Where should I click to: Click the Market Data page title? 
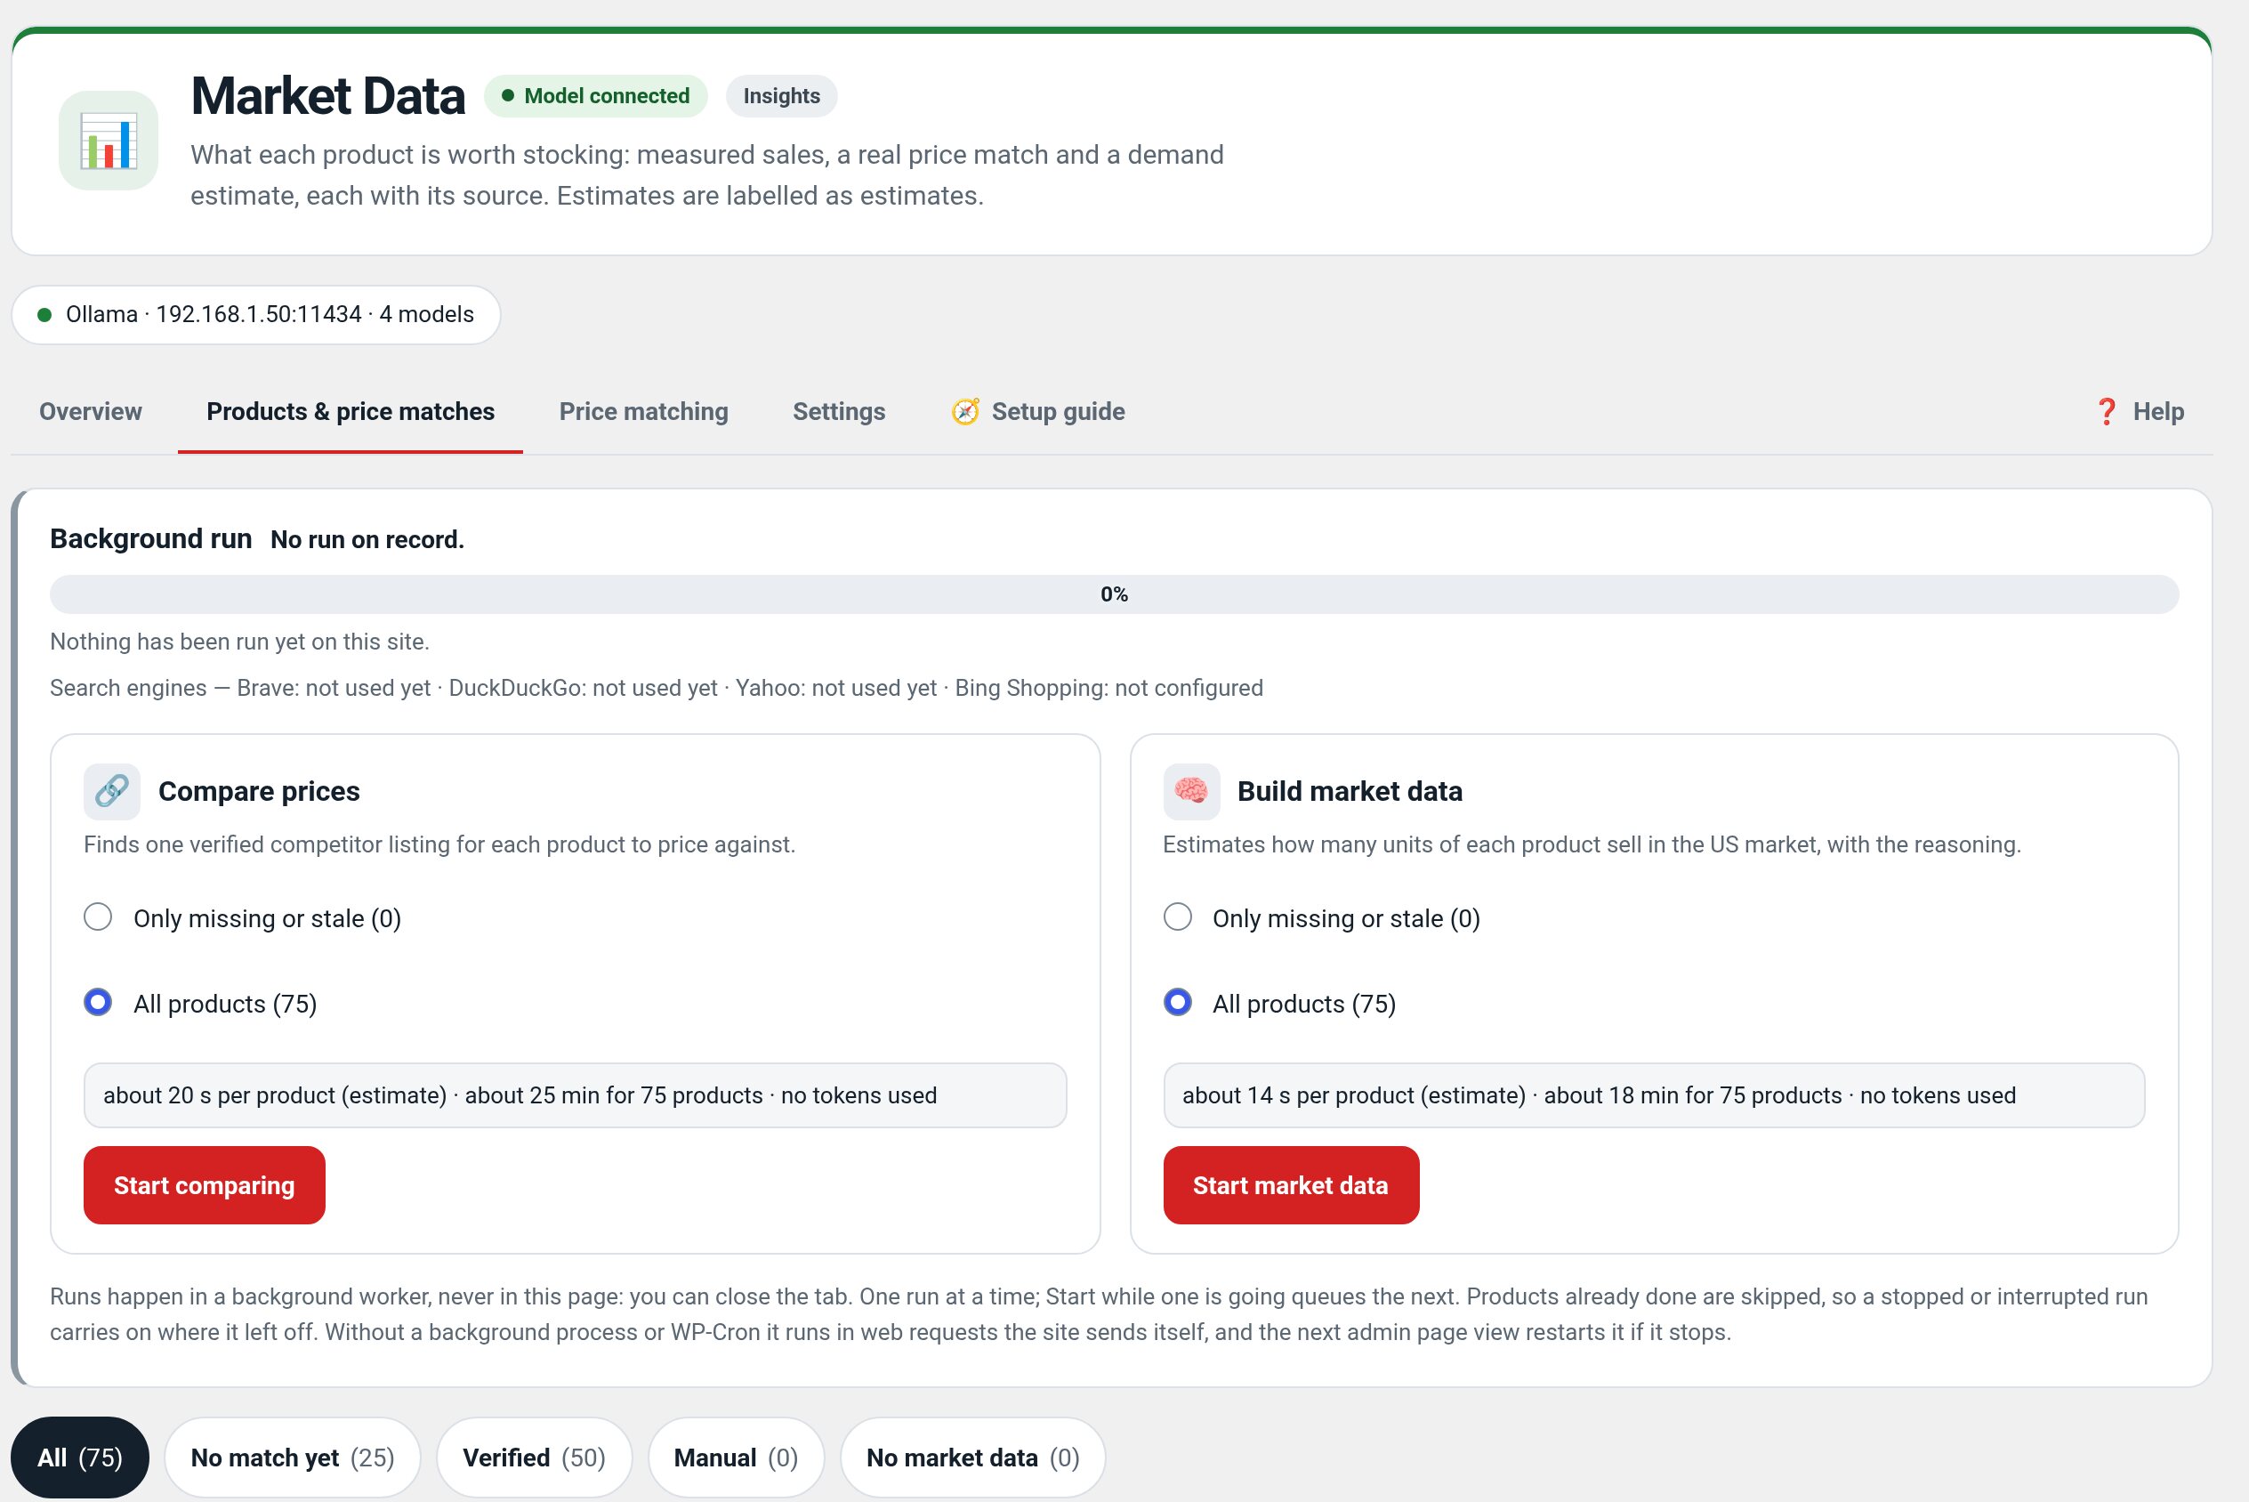[x=327, y=96]
